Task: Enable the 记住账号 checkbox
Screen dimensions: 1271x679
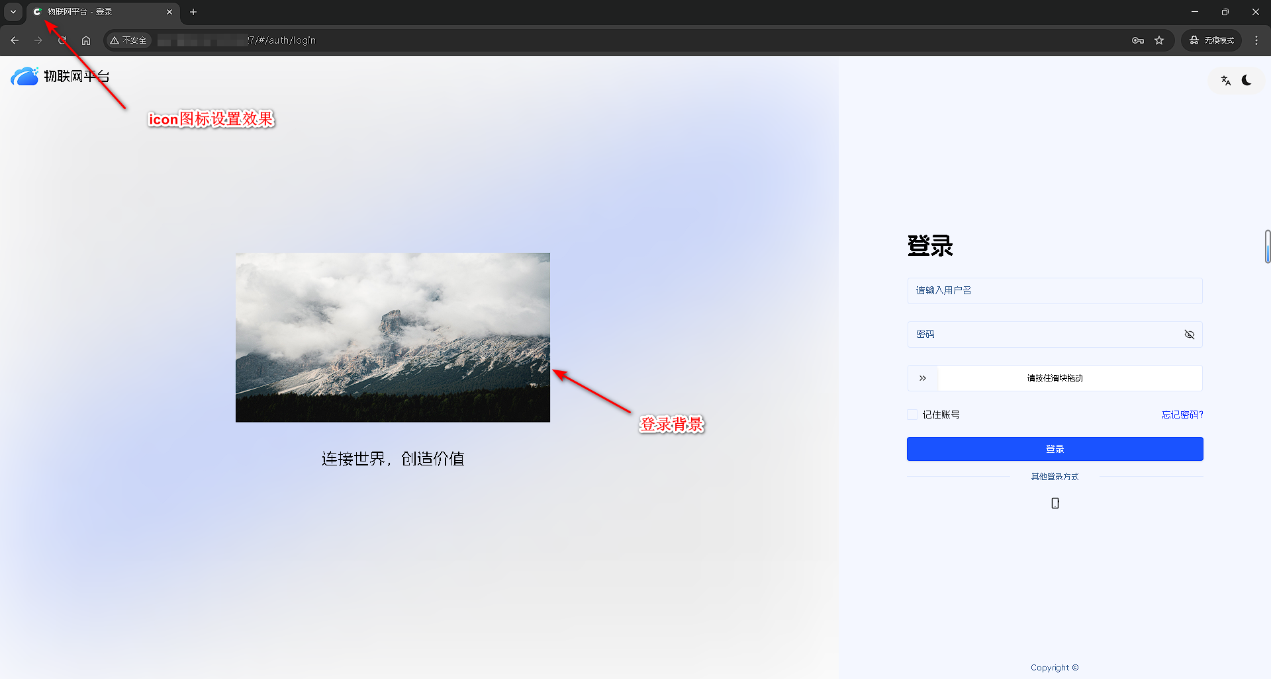Action: (x=912, y=415)
